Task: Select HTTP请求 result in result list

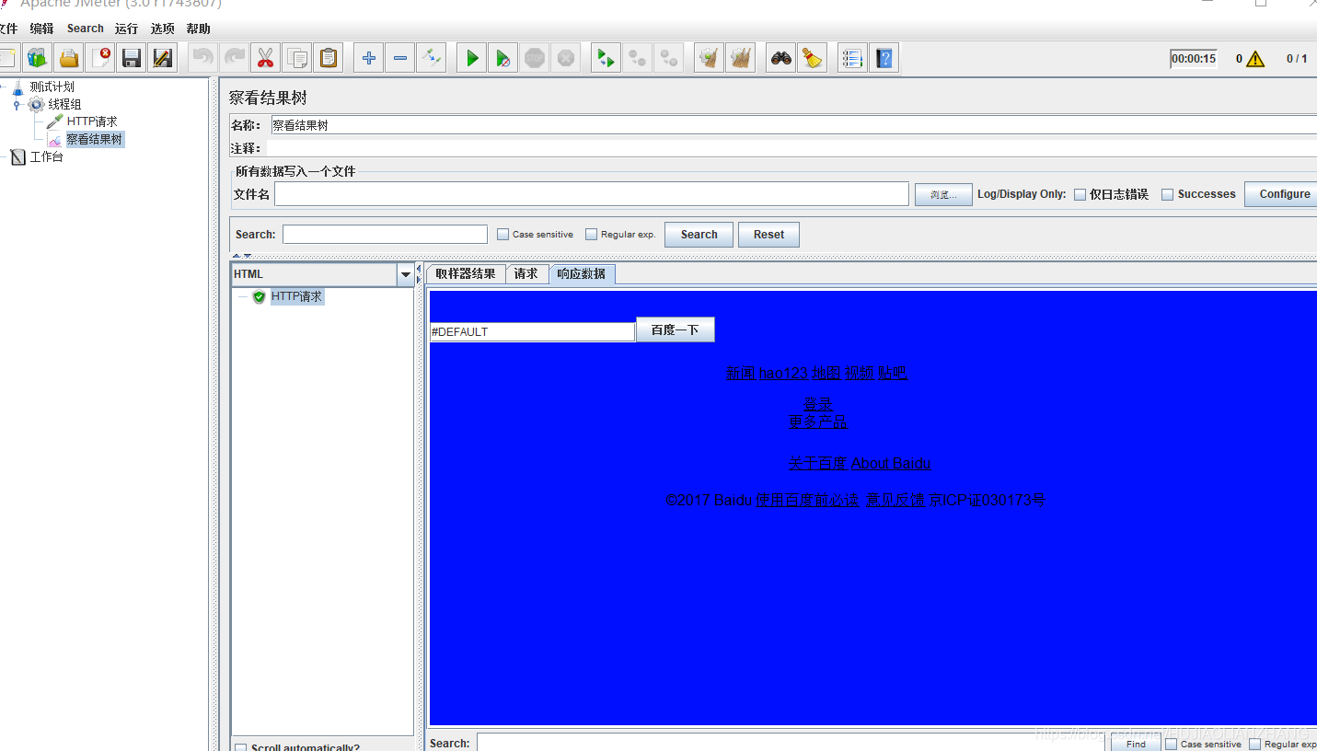Action: tap(296, 296)
